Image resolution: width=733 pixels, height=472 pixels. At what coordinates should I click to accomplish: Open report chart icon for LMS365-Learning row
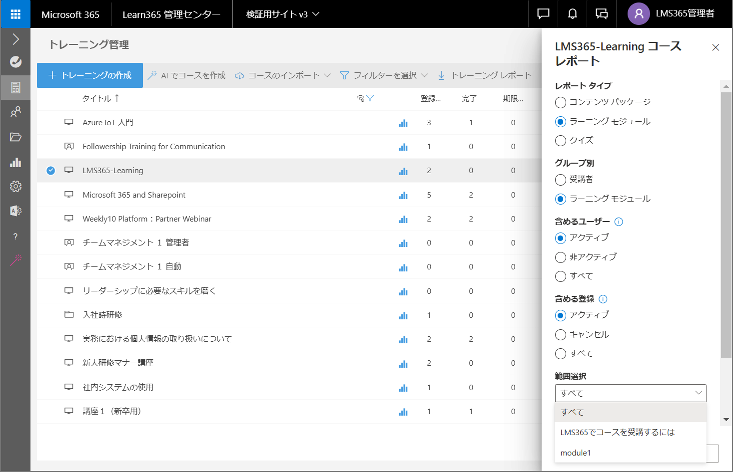(x=403, y=171)
